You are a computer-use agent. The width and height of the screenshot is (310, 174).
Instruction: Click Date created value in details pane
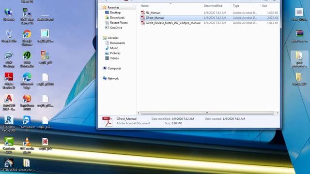point(234,119)
